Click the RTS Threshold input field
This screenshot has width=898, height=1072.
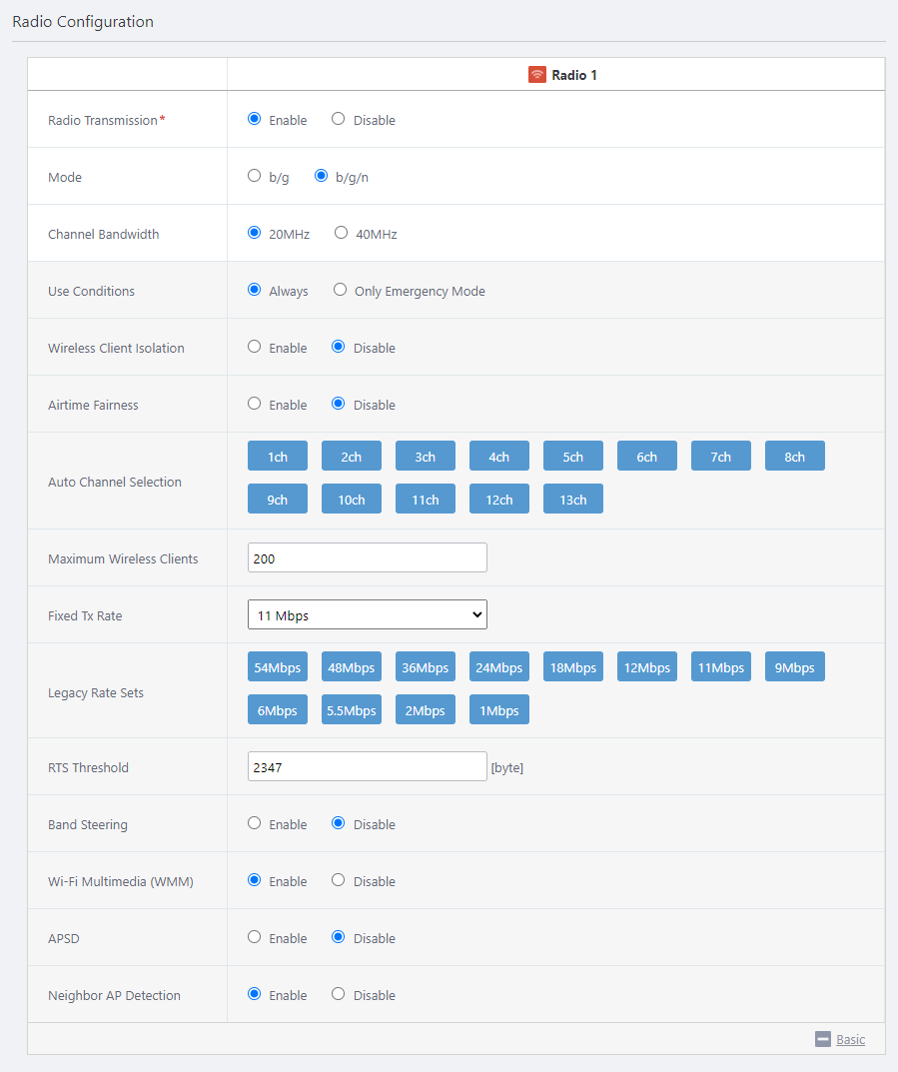(367, 766)
